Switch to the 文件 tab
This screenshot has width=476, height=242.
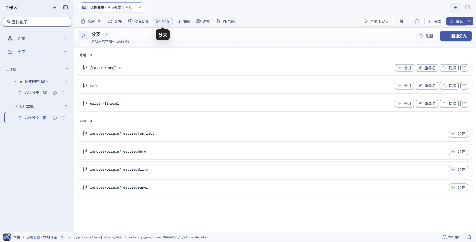coord(115,21)
